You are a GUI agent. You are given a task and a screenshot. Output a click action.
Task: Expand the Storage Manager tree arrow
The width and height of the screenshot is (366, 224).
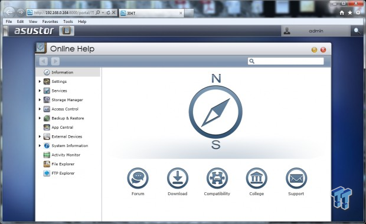click(40, 100)
